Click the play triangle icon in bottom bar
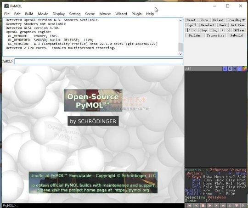The image size is (248, 208). (x=209, y=205)
